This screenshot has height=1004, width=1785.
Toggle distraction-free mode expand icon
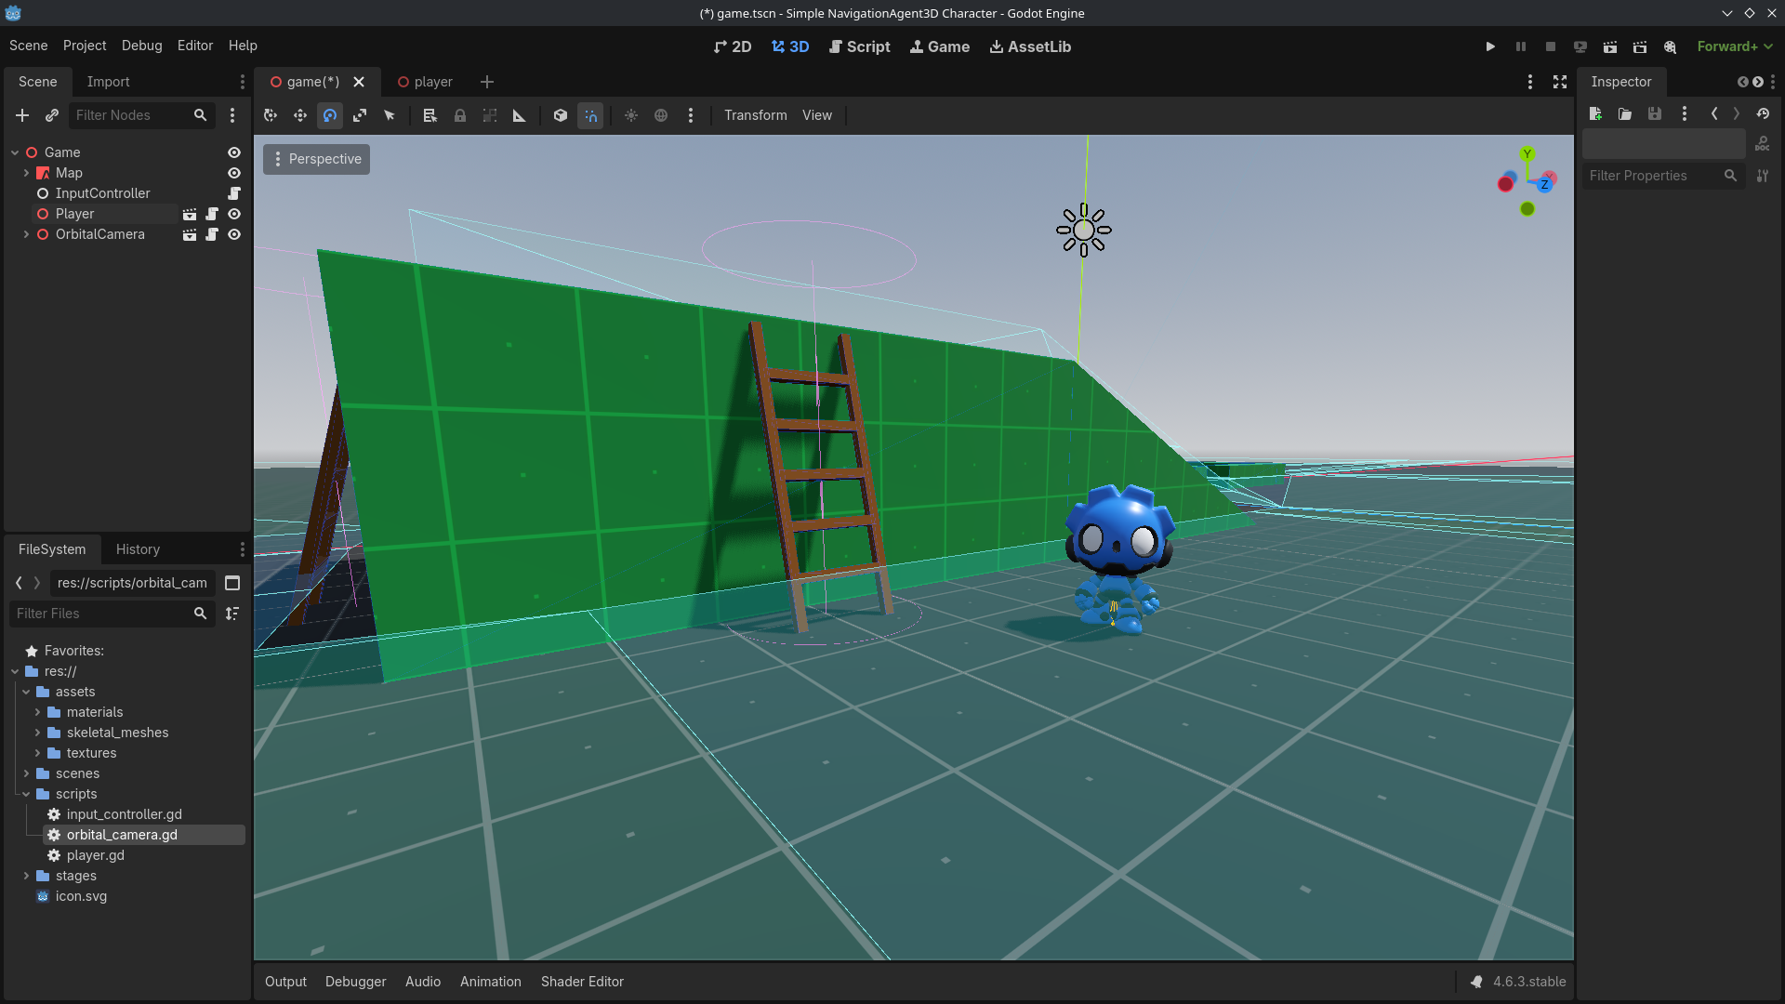[x=1560, y=82]
